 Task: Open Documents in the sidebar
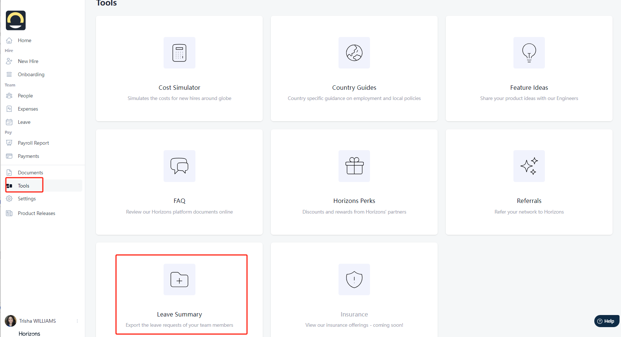pyautogui.click(x=30, y=173)
